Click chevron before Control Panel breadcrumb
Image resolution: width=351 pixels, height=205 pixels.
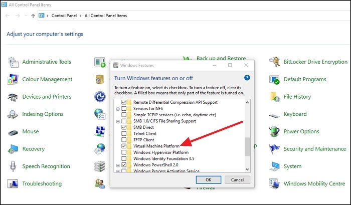pyautogui.click(x=48, y=16)
